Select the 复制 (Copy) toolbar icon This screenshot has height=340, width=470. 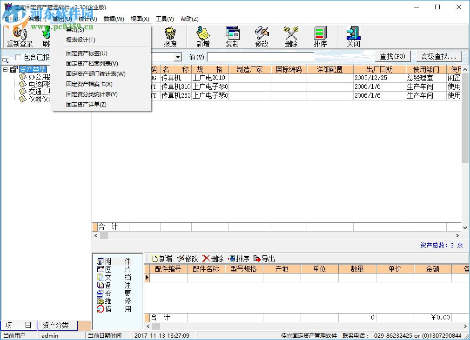(x=232, y=36)
